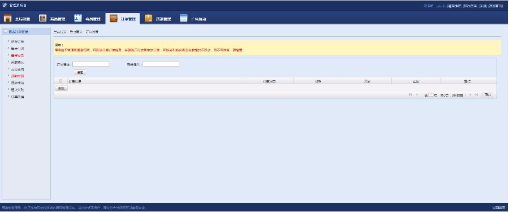Open 买家确认 in the sidebar
Image resolution: width=509 pixels, height=212 pixels.
click(x=17, y=62)
